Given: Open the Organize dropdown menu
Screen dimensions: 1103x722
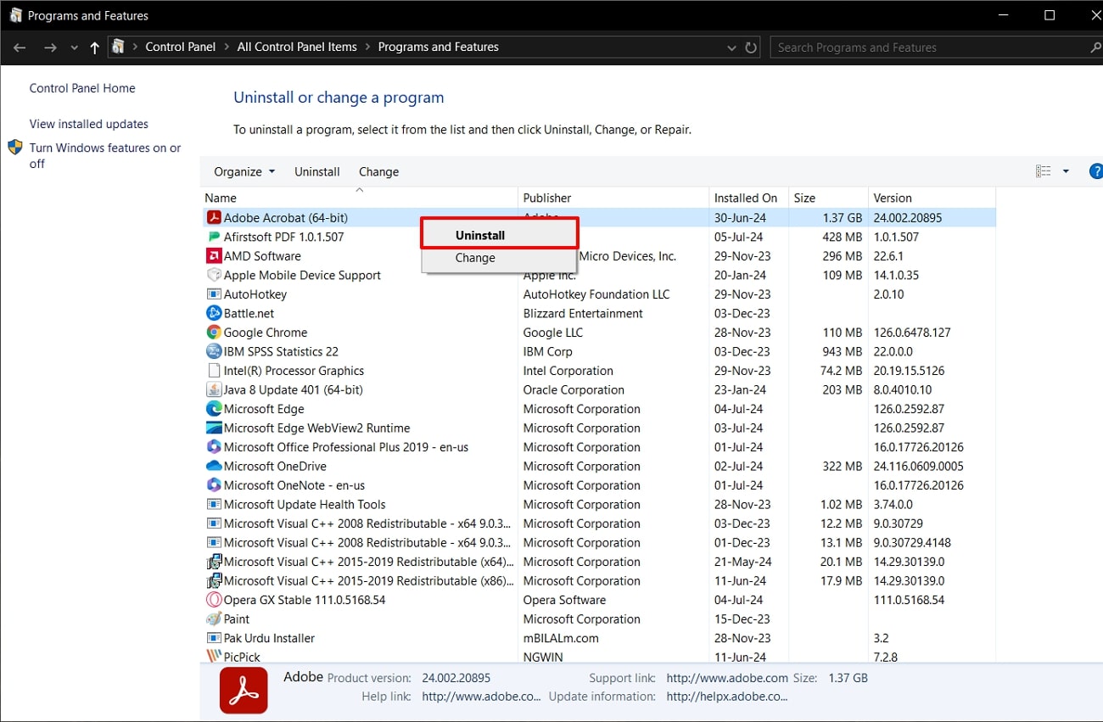Looking at the screenshot, I should click(244, 171).
